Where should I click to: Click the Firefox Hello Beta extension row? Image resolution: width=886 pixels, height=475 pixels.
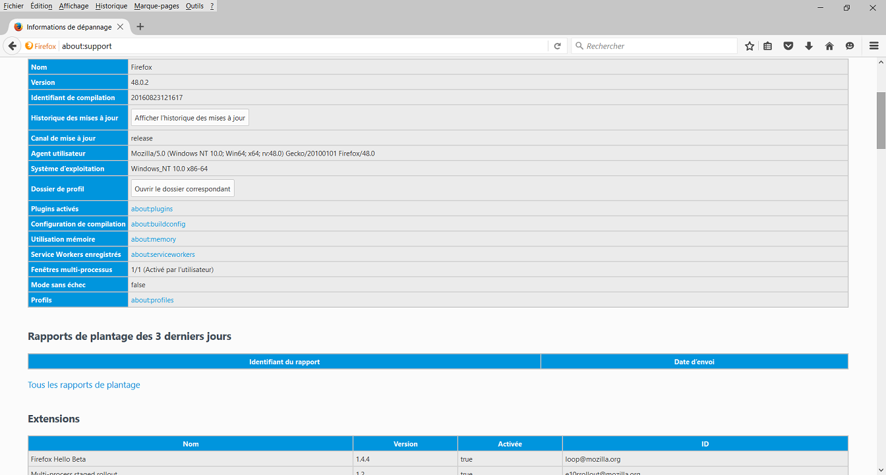point(438,459)
